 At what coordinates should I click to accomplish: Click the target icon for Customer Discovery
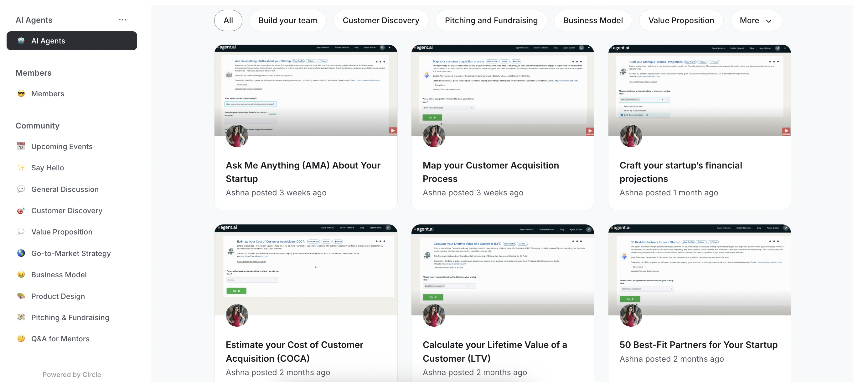pos(21,210)
